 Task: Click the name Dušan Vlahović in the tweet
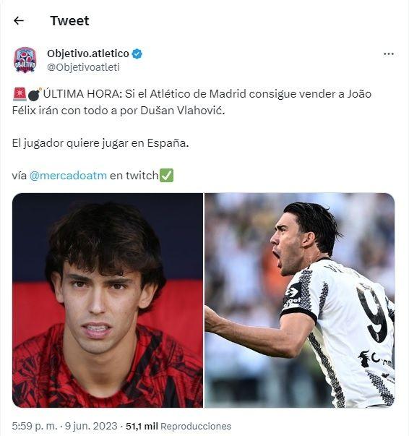click(x=183, y=111)
